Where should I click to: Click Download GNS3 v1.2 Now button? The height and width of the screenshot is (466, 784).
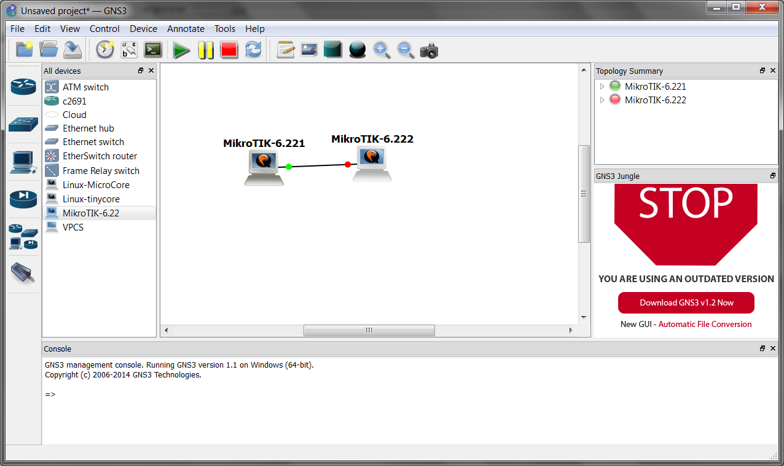point(686,302)
